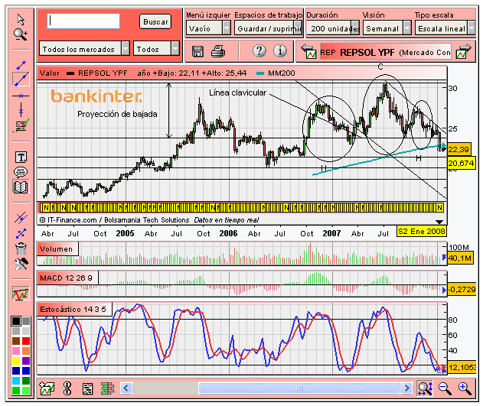Image resolution: width=483 pixels, height=406 pixels.
Task: Pick the black color swatch
Action: (16, 321)
